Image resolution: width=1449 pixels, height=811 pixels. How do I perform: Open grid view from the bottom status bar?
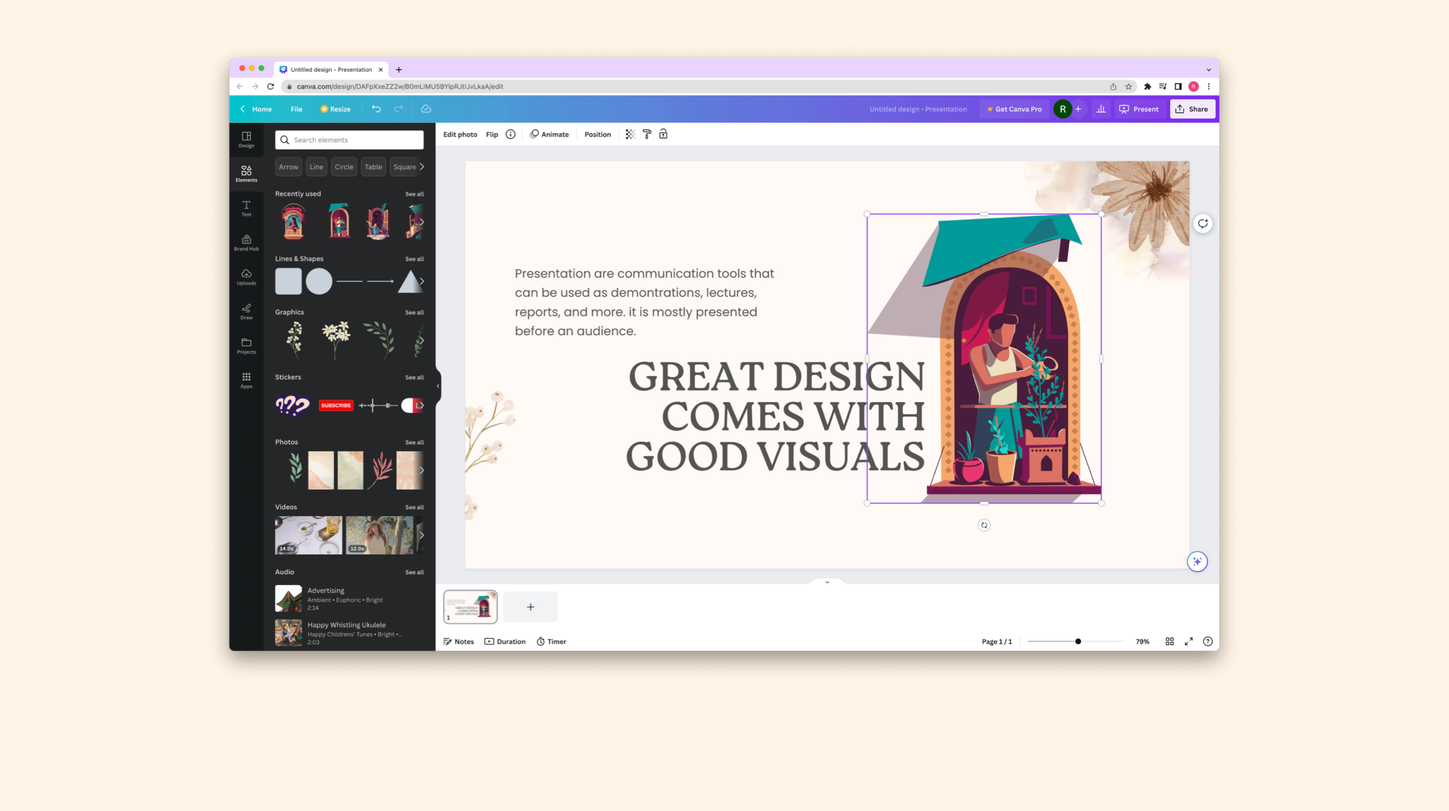1169,641
